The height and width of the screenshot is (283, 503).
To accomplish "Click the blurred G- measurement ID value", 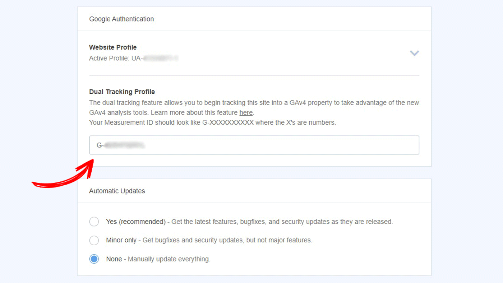I will click(x=122, y=145).
